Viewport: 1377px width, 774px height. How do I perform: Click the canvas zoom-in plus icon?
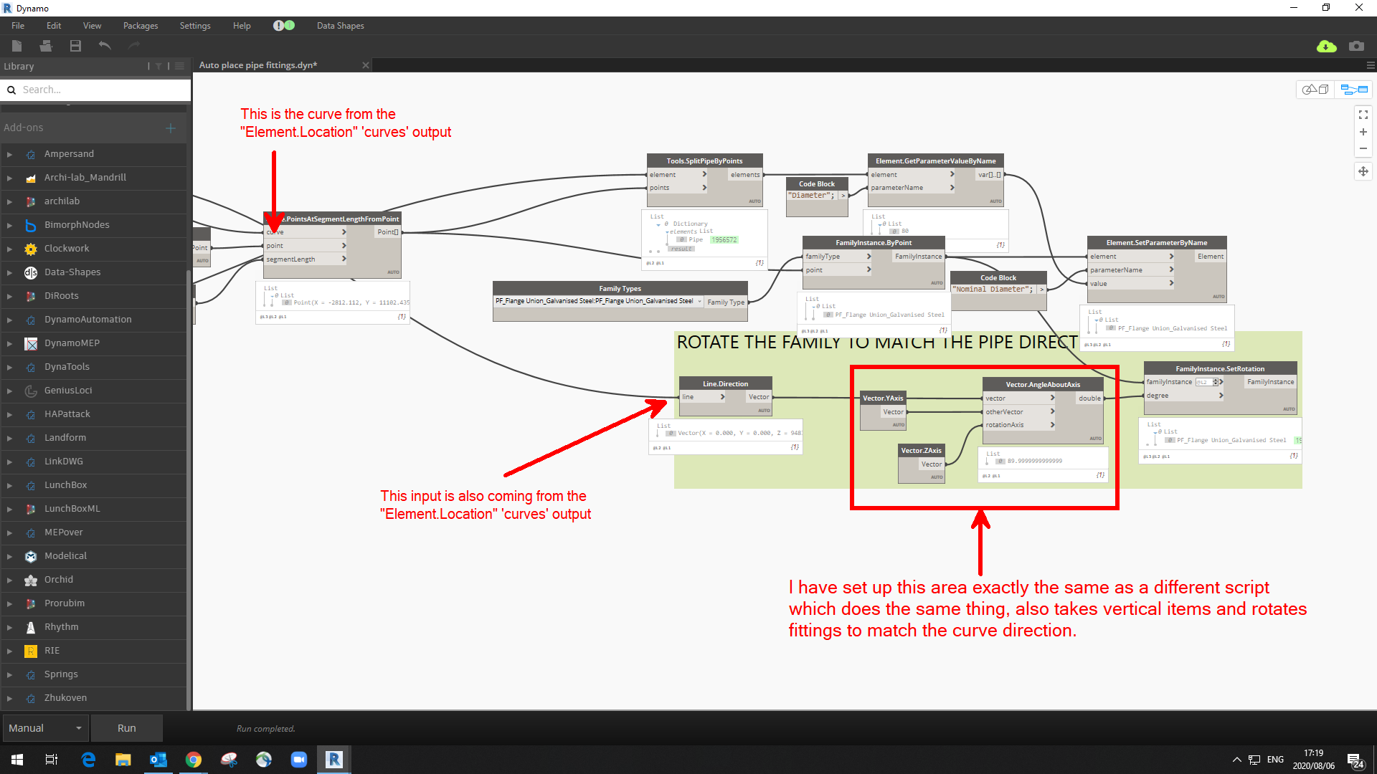(x=1363, y=132)
